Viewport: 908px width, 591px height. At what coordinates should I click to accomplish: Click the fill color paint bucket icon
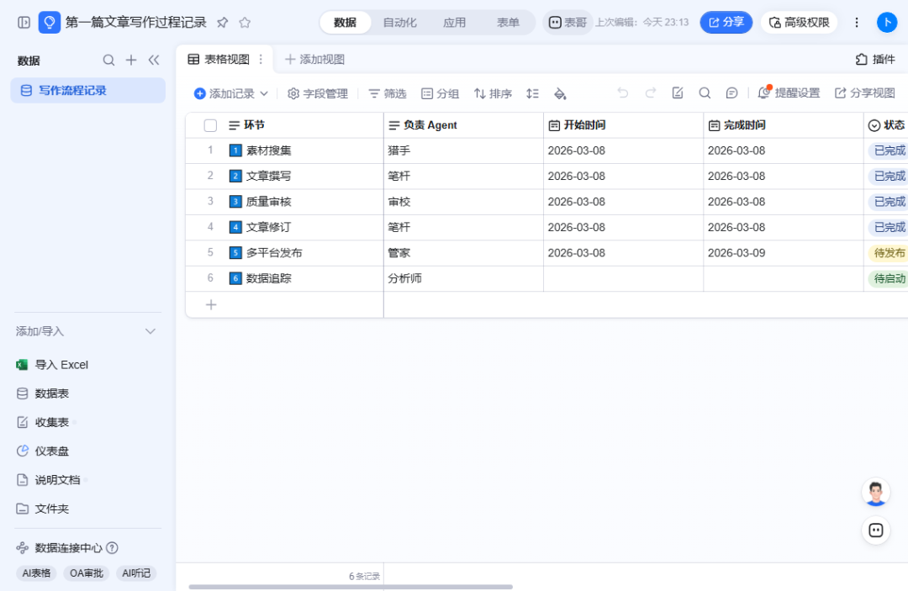pos(559,94)
